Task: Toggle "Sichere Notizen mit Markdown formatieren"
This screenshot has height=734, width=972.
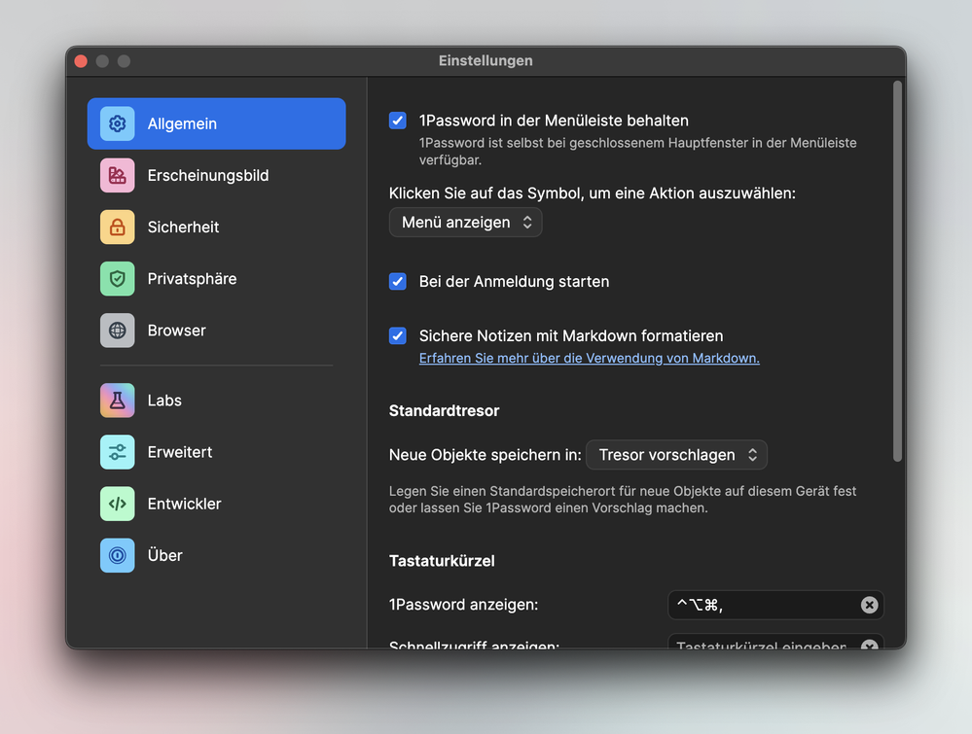Action: point(398,335)
